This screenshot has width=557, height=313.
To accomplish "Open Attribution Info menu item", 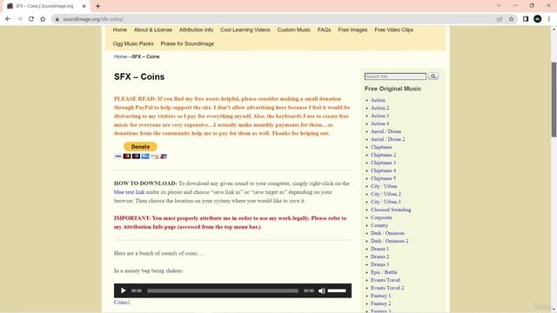I will [196, 30].
